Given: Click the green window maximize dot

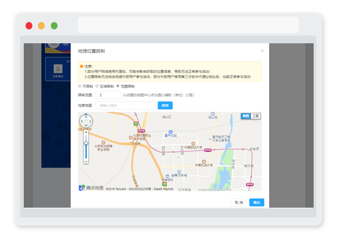Looking at the screenshot, I should coord(54,26).
